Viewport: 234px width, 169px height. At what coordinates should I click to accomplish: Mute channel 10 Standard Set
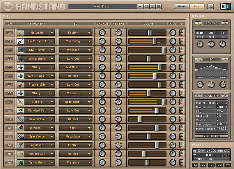tap(181, 112)
